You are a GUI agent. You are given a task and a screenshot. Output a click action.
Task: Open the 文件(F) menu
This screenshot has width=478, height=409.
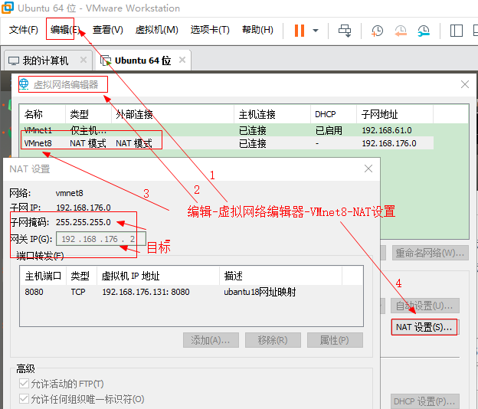tap(24, 30)
